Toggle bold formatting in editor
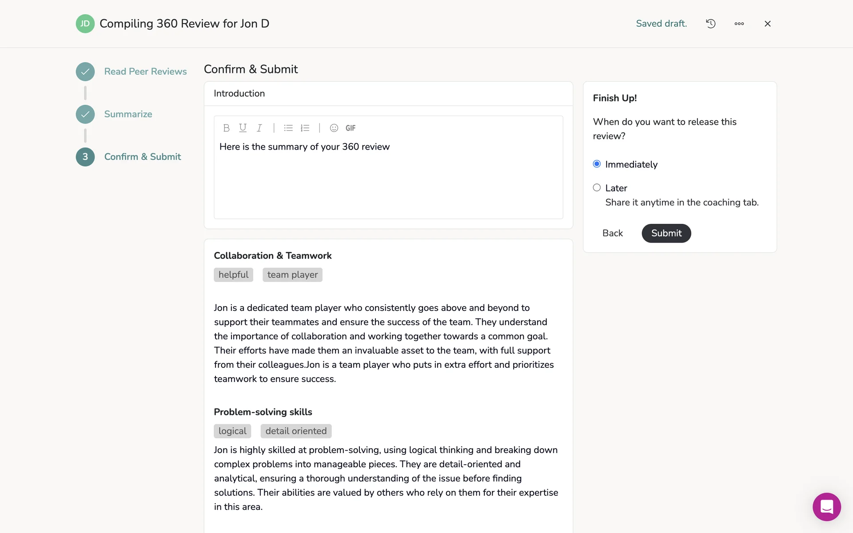This screenshot has width=853, height=533. tap(226, 128)
